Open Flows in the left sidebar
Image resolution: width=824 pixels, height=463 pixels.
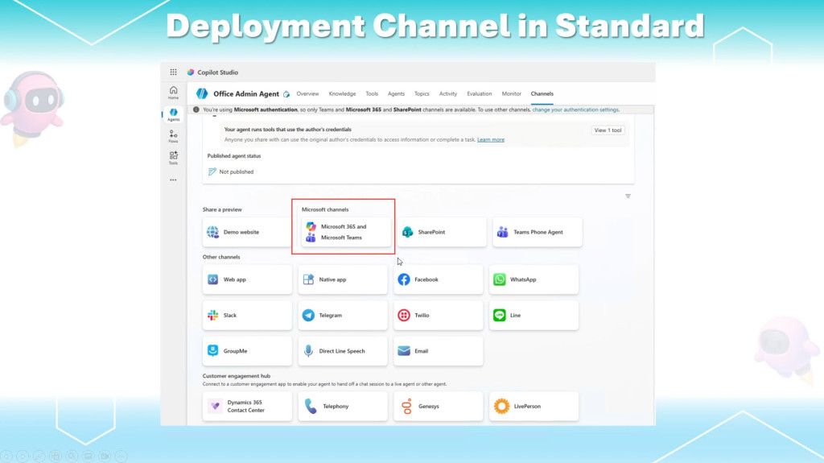tap(174, 136)
